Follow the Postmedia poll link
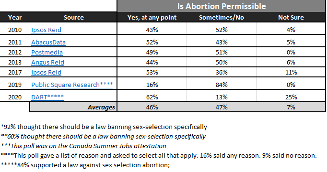Viewport: 327px width, 172px height. [x=47, y=53]
